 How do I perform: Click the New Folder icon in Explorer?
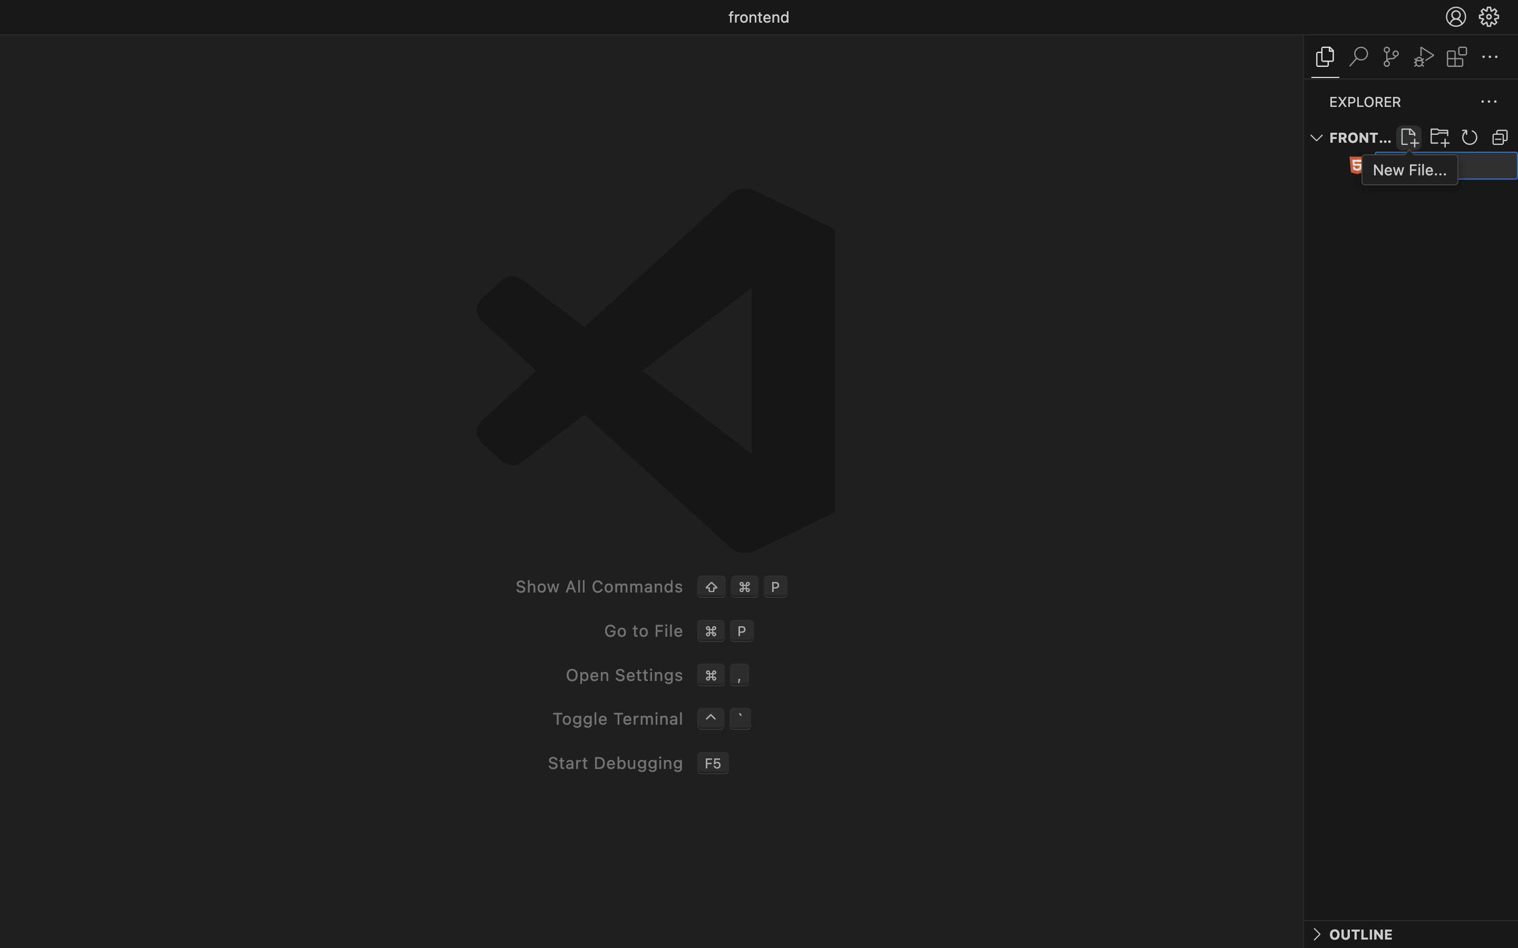(x=1439, y=137)
